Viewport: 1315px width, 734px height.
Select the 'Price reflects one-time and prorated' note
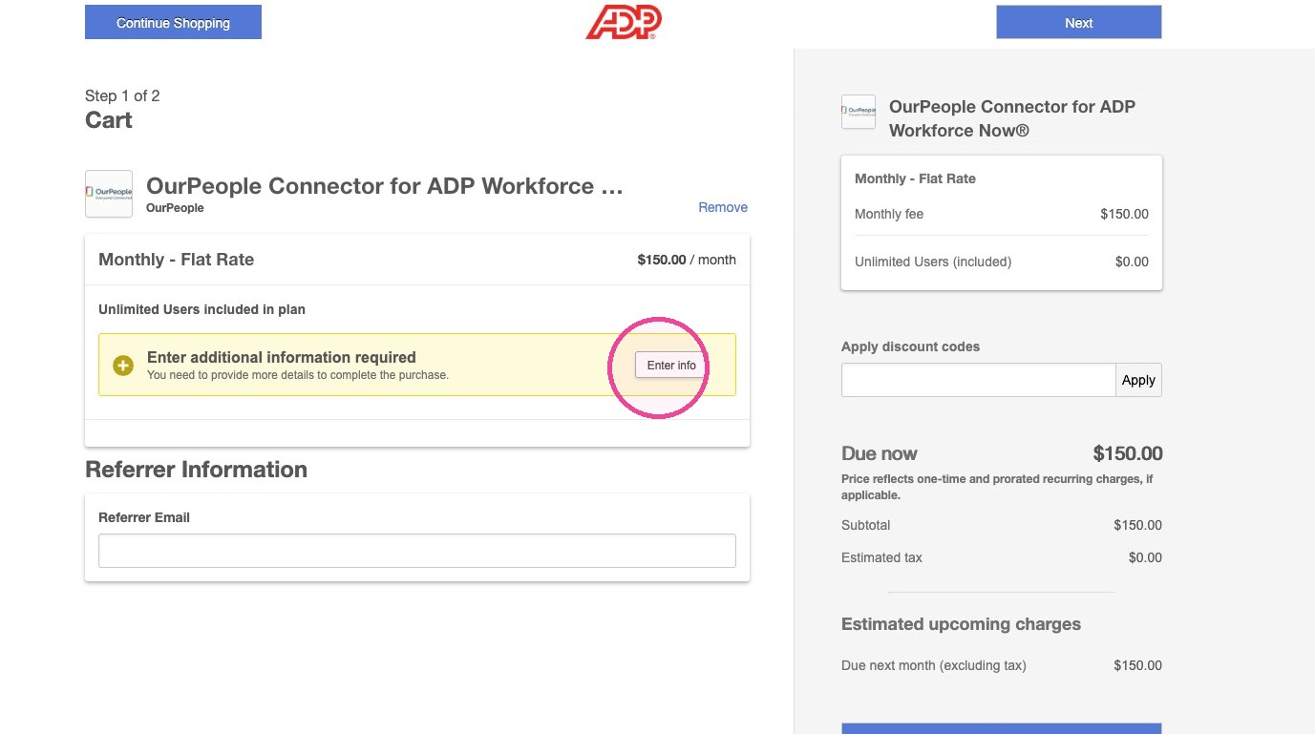point(998,487)
